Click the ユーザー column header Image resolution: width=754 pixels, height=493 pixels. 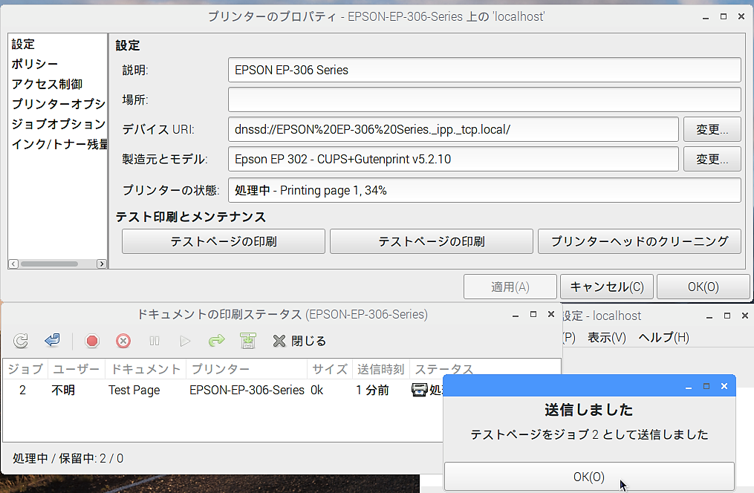click(x=76, y=369)
